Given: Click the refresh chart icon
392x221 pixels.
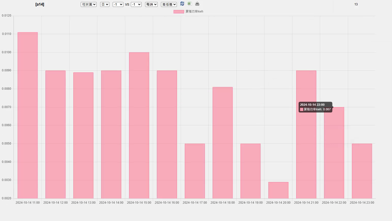Looking at the screenshot, I should 182,4.
